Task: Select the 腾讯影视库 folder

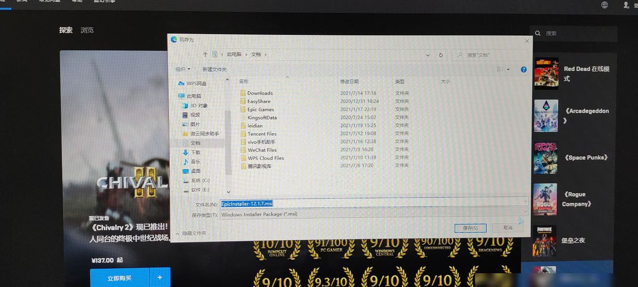Action: 256,166
